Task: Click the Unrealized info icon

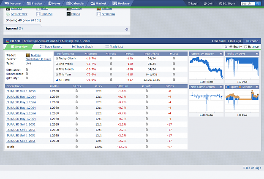Action: coord(8,74)
